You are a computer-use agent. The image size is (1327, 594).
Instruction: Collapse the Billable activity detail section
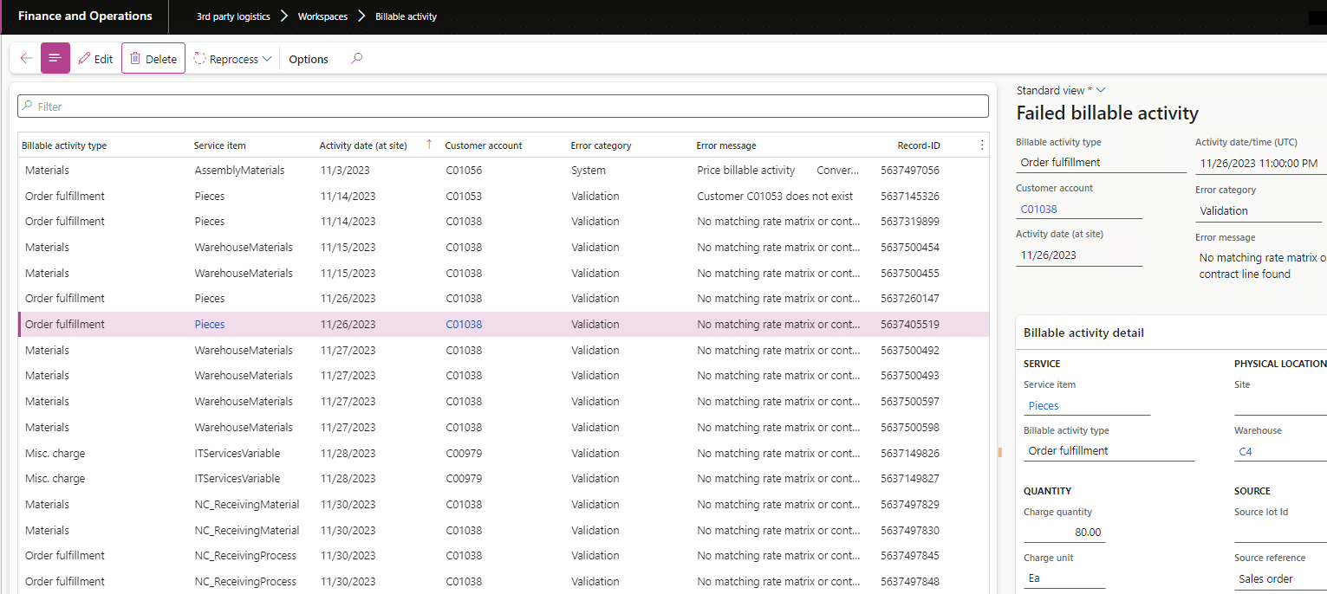[1083, 333]
